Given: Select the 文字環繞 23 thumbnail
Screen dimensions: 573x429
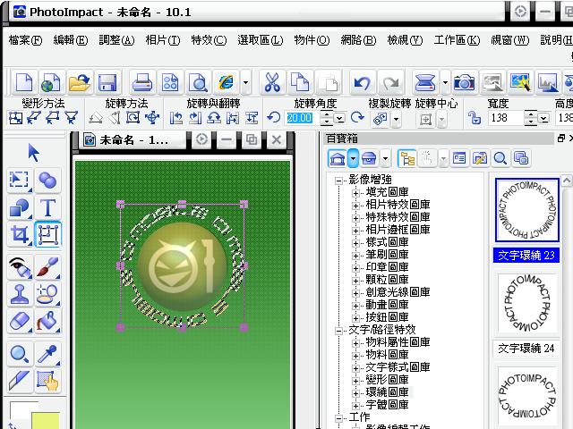Looking at the screenshot, I should click(x=527, y=210).
